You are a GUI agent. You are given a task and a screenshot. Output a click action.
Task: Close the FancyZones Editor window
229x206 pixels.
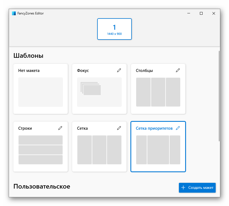point(214,13)
